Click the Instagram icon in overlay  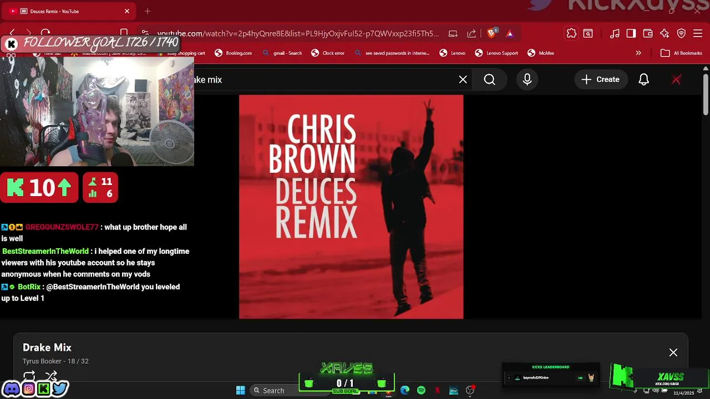tap(28, 388)
